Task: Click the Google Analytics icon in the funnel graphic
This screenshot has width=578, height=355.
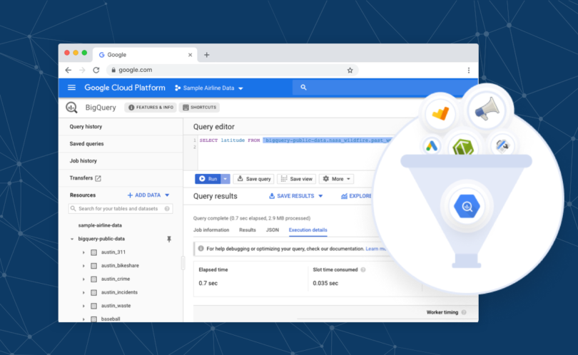Action: pyautogui.click(x=440, y=113)
